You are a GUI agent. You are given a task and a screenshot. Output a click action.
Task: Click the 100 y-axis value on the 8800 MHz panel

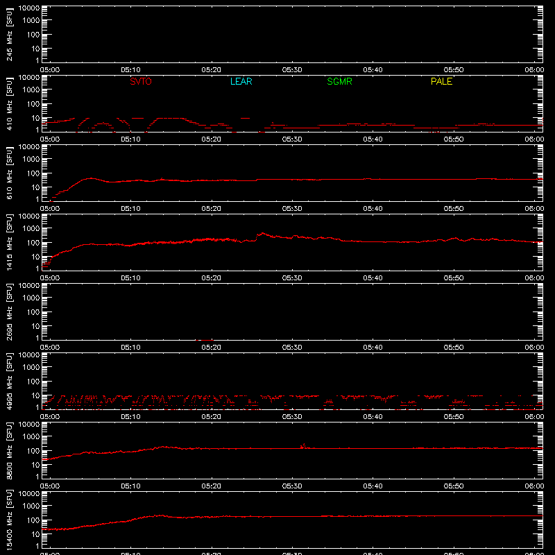33,451
